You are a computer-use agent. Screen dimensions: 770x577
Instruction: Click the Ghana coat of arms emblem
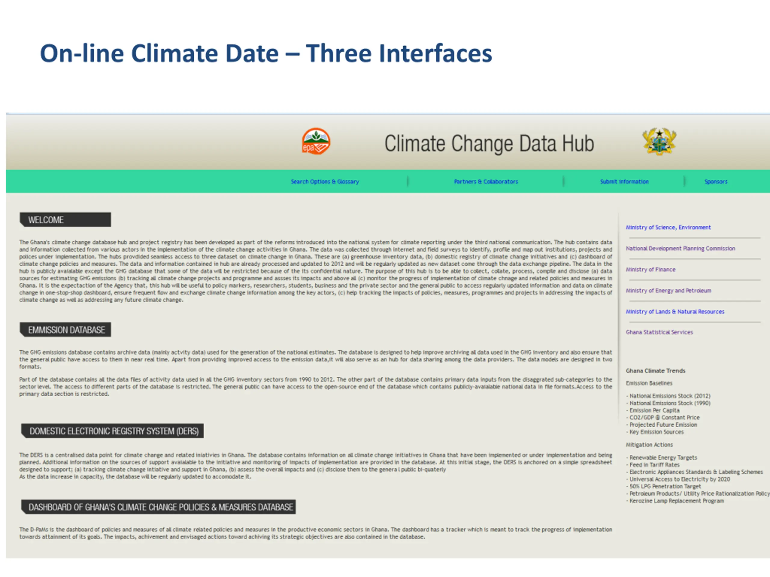pyautogui.click(x=659, y=141)
